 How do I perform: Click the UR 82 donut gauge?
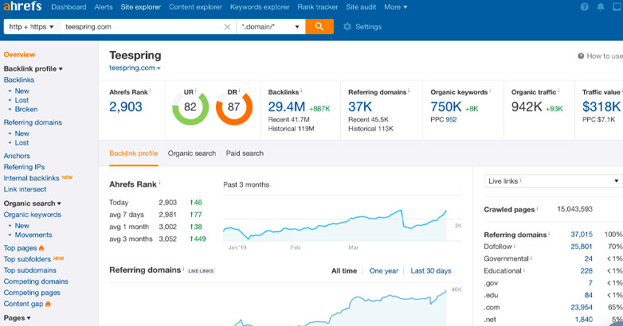pyautogui.click(x=190, y=107)
